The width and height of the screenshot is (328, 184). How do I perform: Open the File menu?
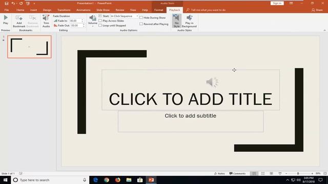tap(7, 10)
